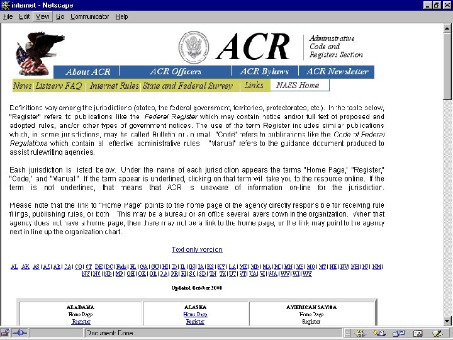The image size is (453, 340).
Task: Jump to the NY state link
Action: tap(86, 273)
